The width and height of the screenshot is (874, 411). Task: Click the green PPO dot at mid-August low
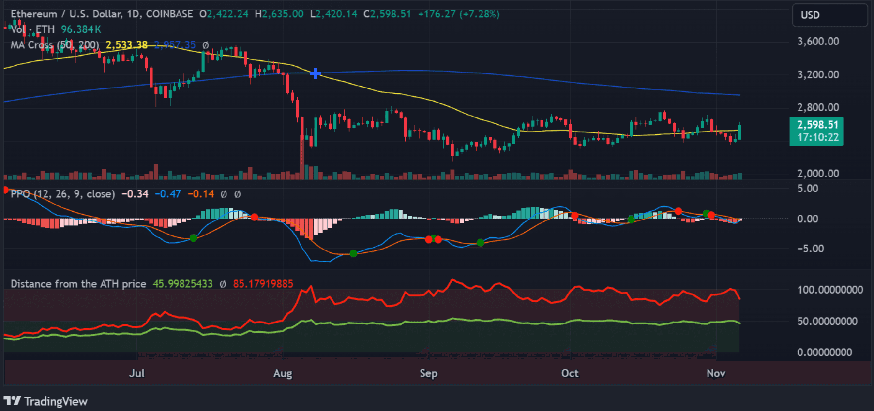pyautogui.click(x=353, y=253)
